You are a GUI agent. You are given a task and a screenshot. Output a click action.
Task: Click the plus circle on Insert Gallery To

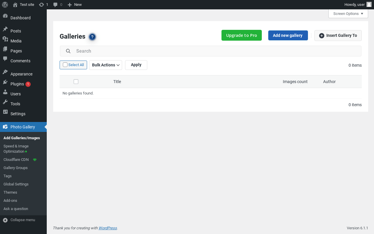pos(322,36)
